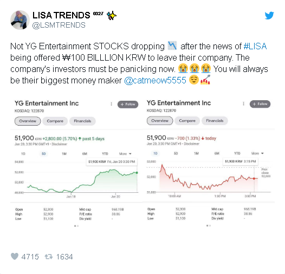Screen dimensions: 285x274
Task: Select Compare tab on left stock card
Action: pyautogui.click(x=55, y=121)
